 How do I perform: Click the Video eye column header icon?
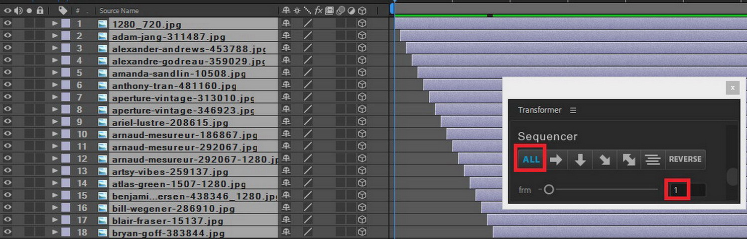[7, 10]
